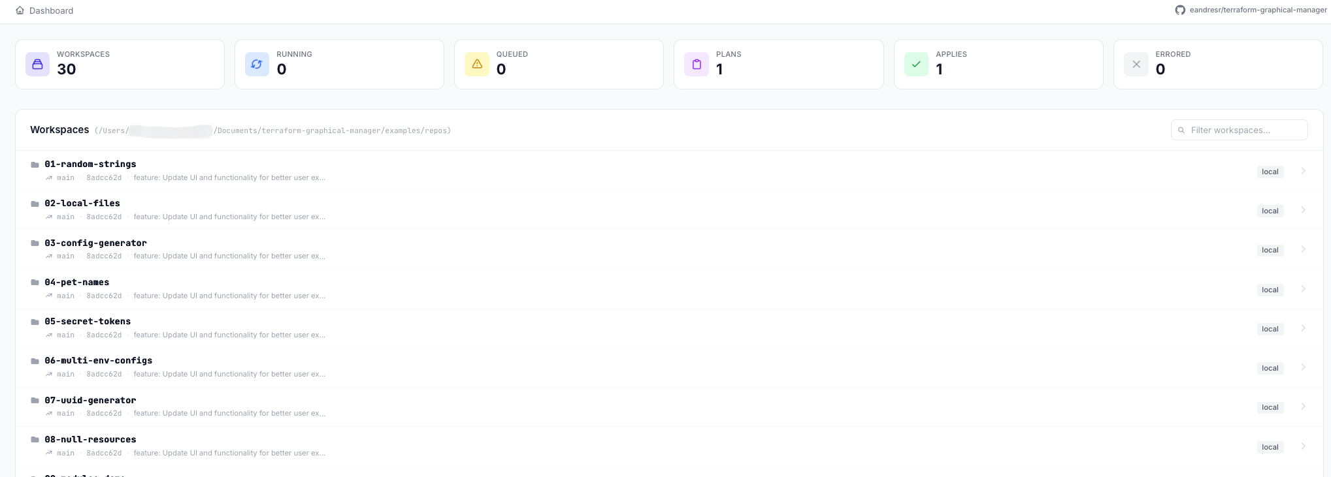
Task: Click the branch icon under 05-secret-tokens
Action: (49, 335)
